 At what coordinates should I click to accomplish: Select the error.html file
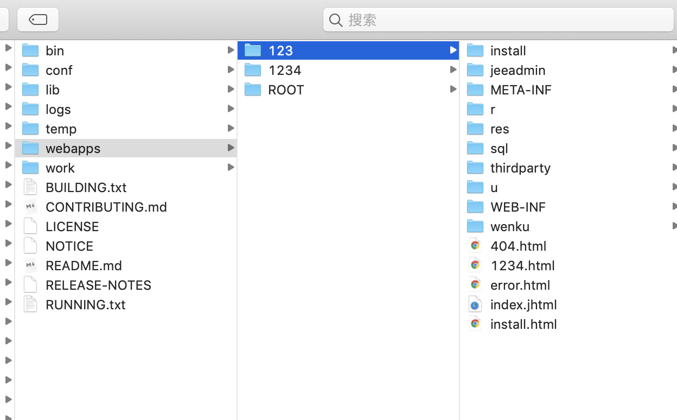tap(520, 285)
